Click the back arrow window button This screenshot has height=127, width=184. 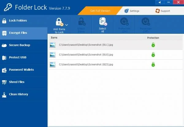[x=160, y=2]
